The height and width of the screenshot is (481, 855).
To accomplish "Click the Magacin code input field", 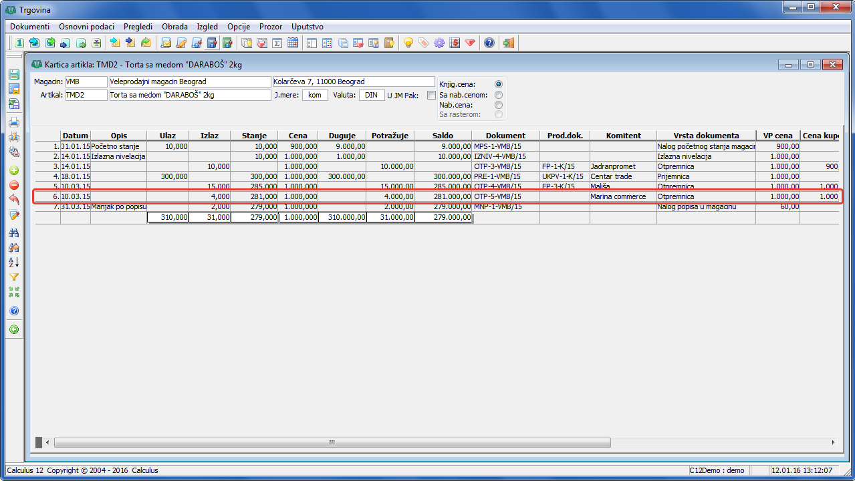I will (x=86, y=82).
